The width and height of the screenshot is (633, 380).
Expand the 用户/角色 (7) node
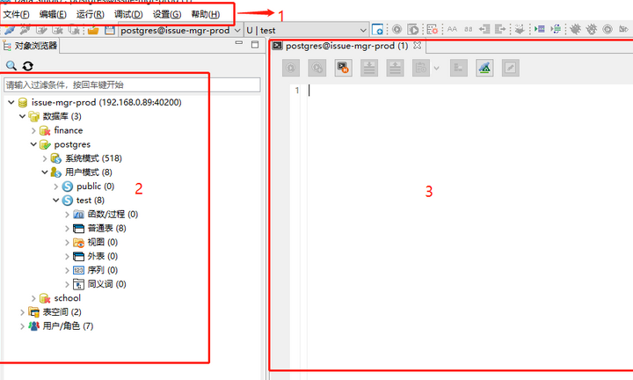tap(23, 326)
